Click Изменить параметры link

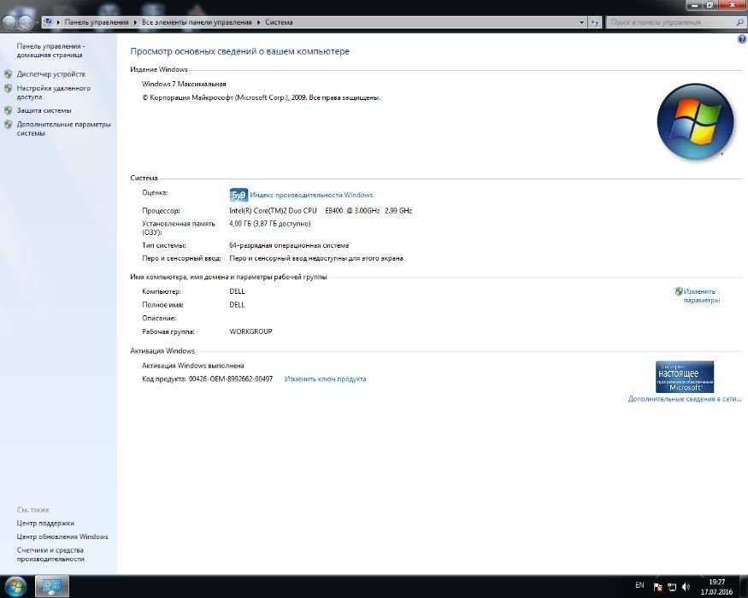click(701, 296)
